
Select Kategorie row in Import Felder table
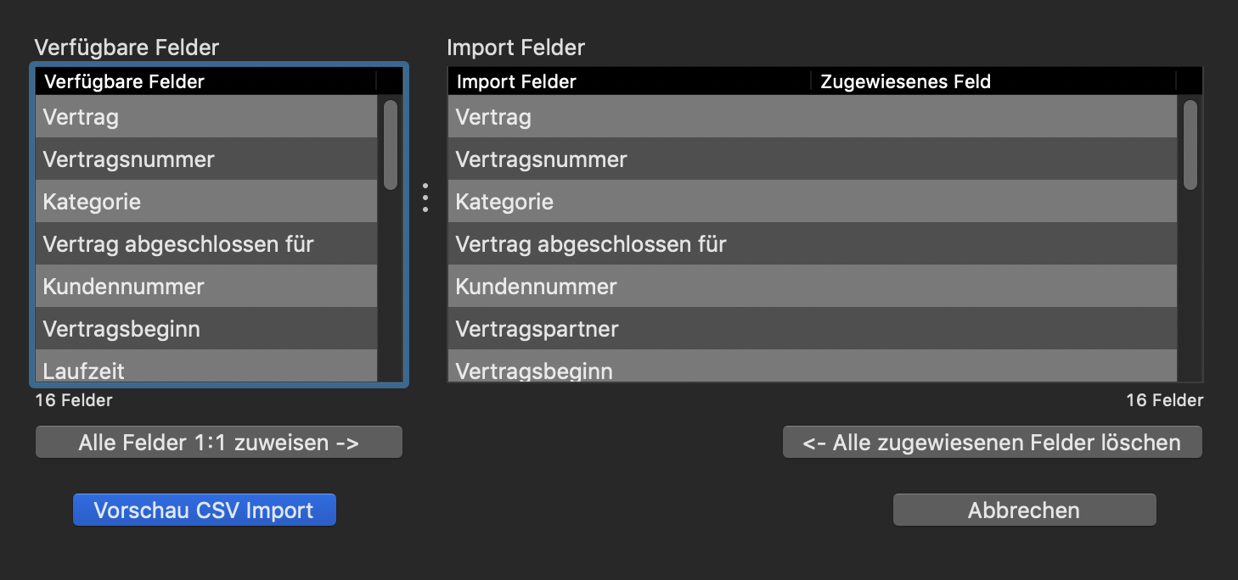pos(811,202)
